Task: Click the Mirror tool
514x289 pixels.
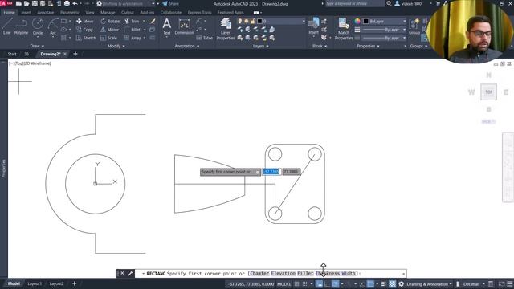Action: point(109,30)
